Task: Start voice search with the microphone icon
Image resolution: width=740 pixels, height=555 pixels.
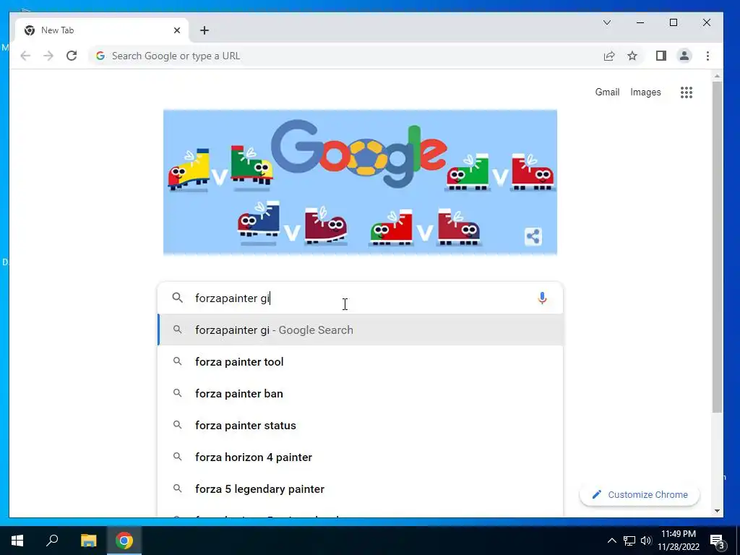Action: [x=542, y=298]
